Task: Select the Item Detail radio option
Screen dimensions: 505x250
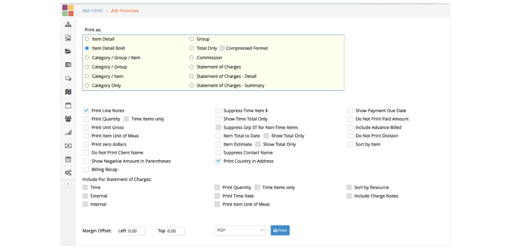Action: click(x=87, y=39)
